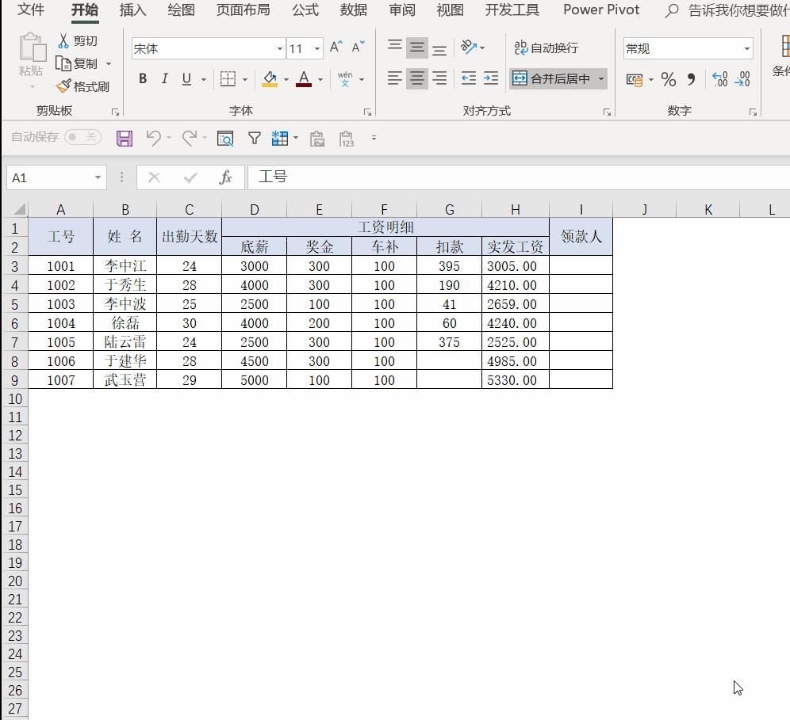The image size is (790, 720).
Task: Apply percent style with the % icon
Action: [x=669, y=79]
